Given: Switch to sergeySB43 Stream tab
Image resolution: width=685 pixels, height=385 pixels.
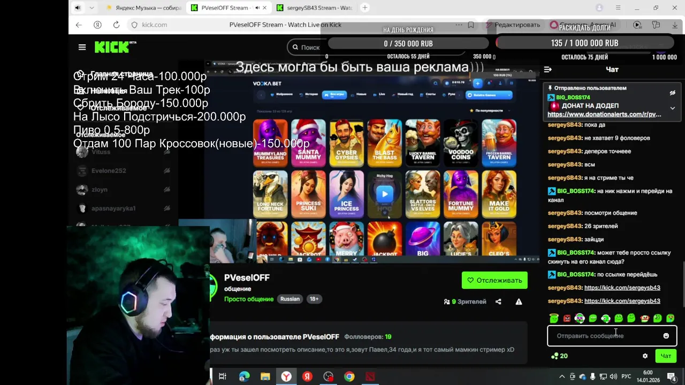Looking at the screenshot, I should pos(315,7).
